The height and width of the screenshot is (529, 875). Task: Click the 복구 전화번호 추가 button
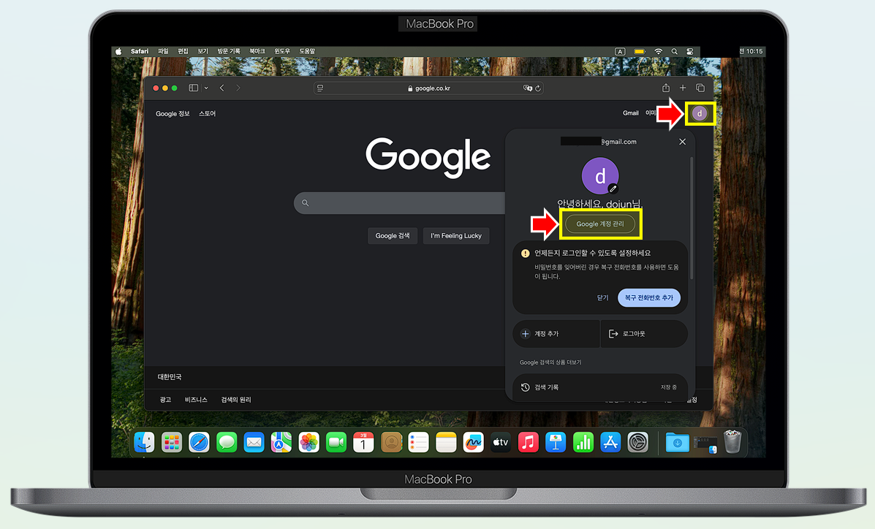[x=648, y=297]
